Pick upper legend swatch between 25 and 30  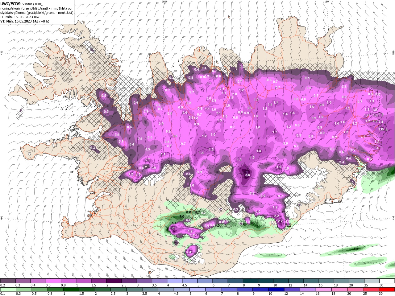click(x=372, y=281)
